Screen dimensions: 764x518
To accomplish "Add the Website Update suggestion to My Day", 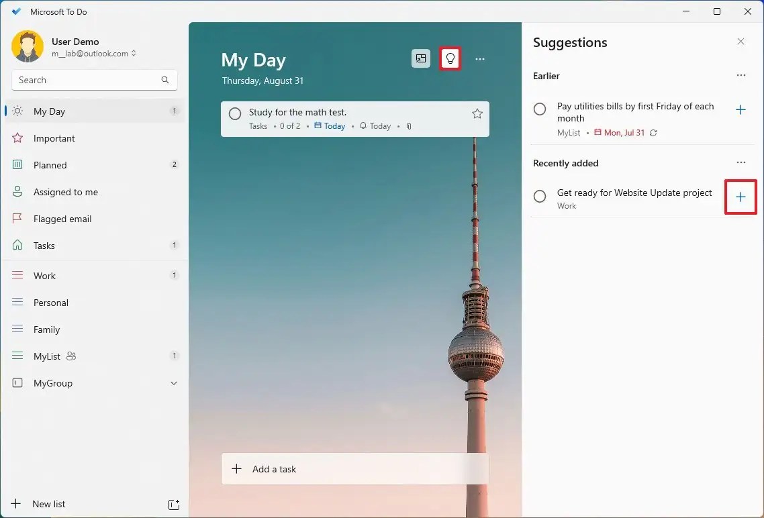I will 741,197.
